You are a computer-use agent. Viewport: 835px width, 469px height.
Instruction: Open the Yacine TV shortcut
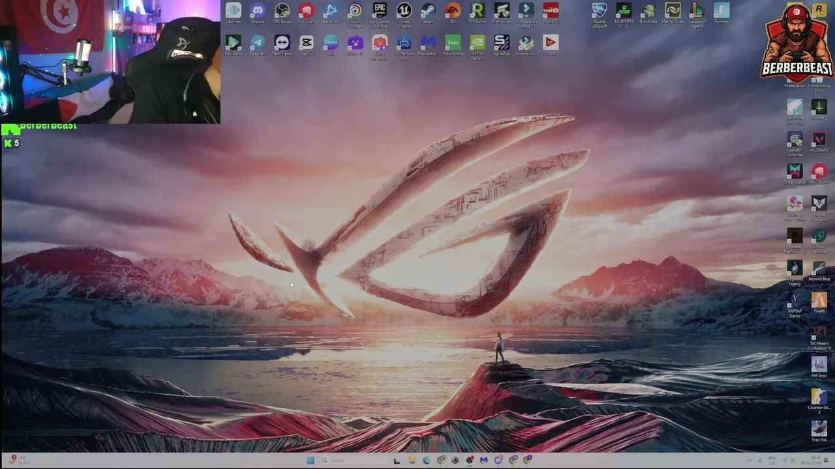[551, 13]
